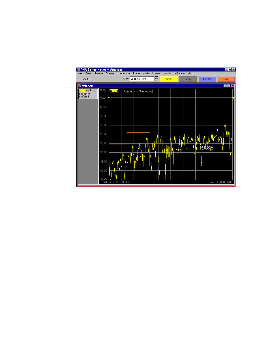
Task: Open the File menu
Action: [80, 73]
